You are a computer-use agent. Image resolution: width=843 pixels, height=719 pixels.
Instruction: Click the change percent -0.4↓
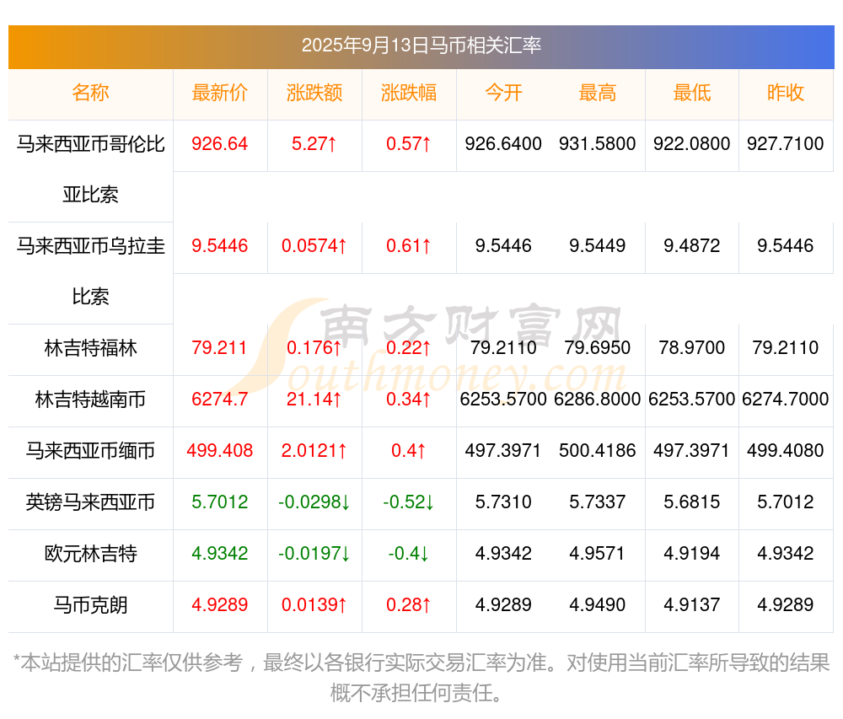[x=409, y=554]
